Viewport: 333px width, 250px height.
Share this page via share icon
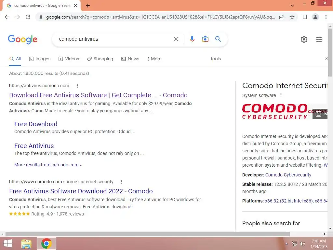click(282, 17)
